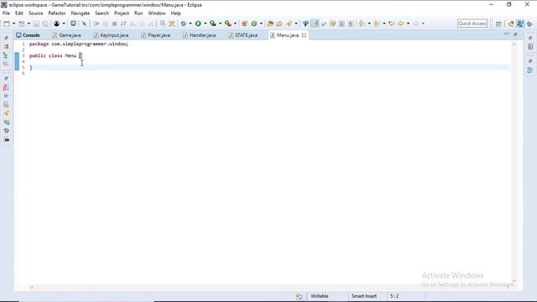Expand the Coverage dropdown arrow
The height and width of the screenshot is (302, 537).
coord(220,23)
